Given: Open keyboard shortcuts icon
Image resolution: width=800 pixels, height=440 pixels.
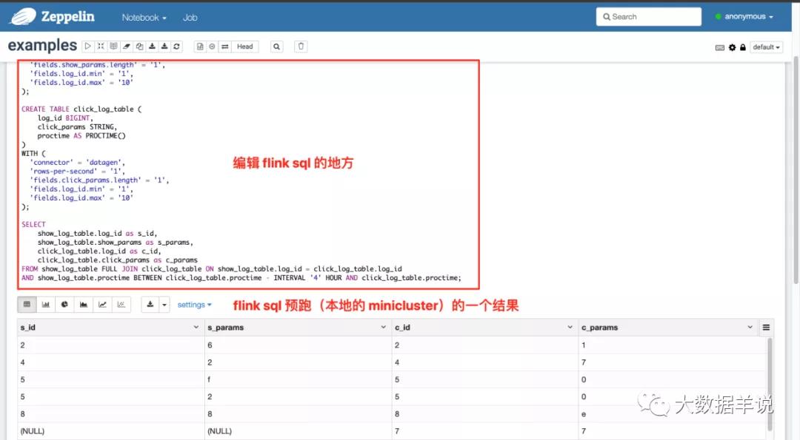Looking at the screenshot, I should point(719,47).
